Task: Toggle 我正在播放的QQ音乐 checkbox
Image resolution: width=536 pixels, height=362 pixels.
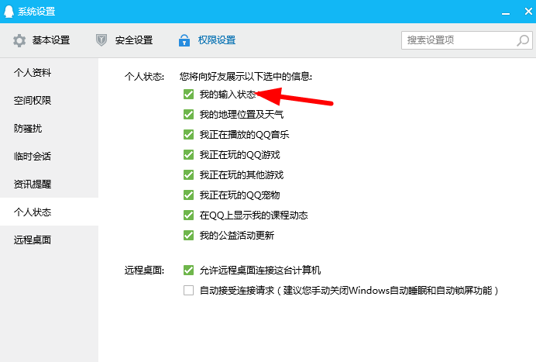Action: click(x=188, y=134)
